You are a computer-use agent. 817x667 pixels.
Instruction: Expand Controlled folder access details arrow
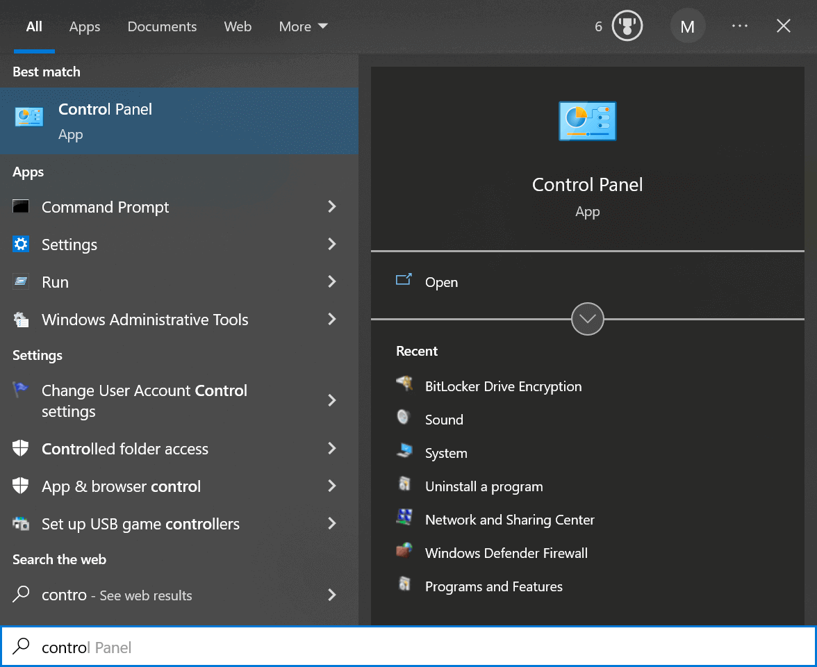coord(332,449)
